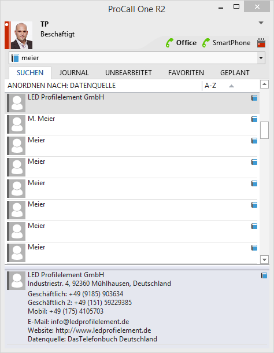Click the phonebook icon in the contact details pane

[264, 275]
